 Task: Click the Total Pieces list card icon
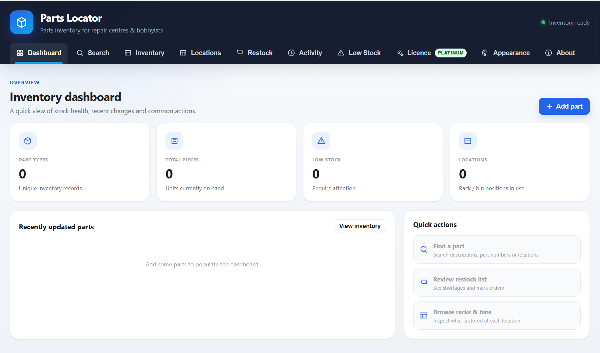click(x=174, y=141)
